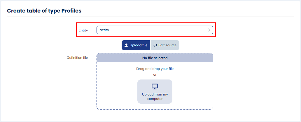Image resolution: width=301 pixels, height=122 pixels.
Task: Click the 'Upload from my computer' text label
Action: point(155,97)
